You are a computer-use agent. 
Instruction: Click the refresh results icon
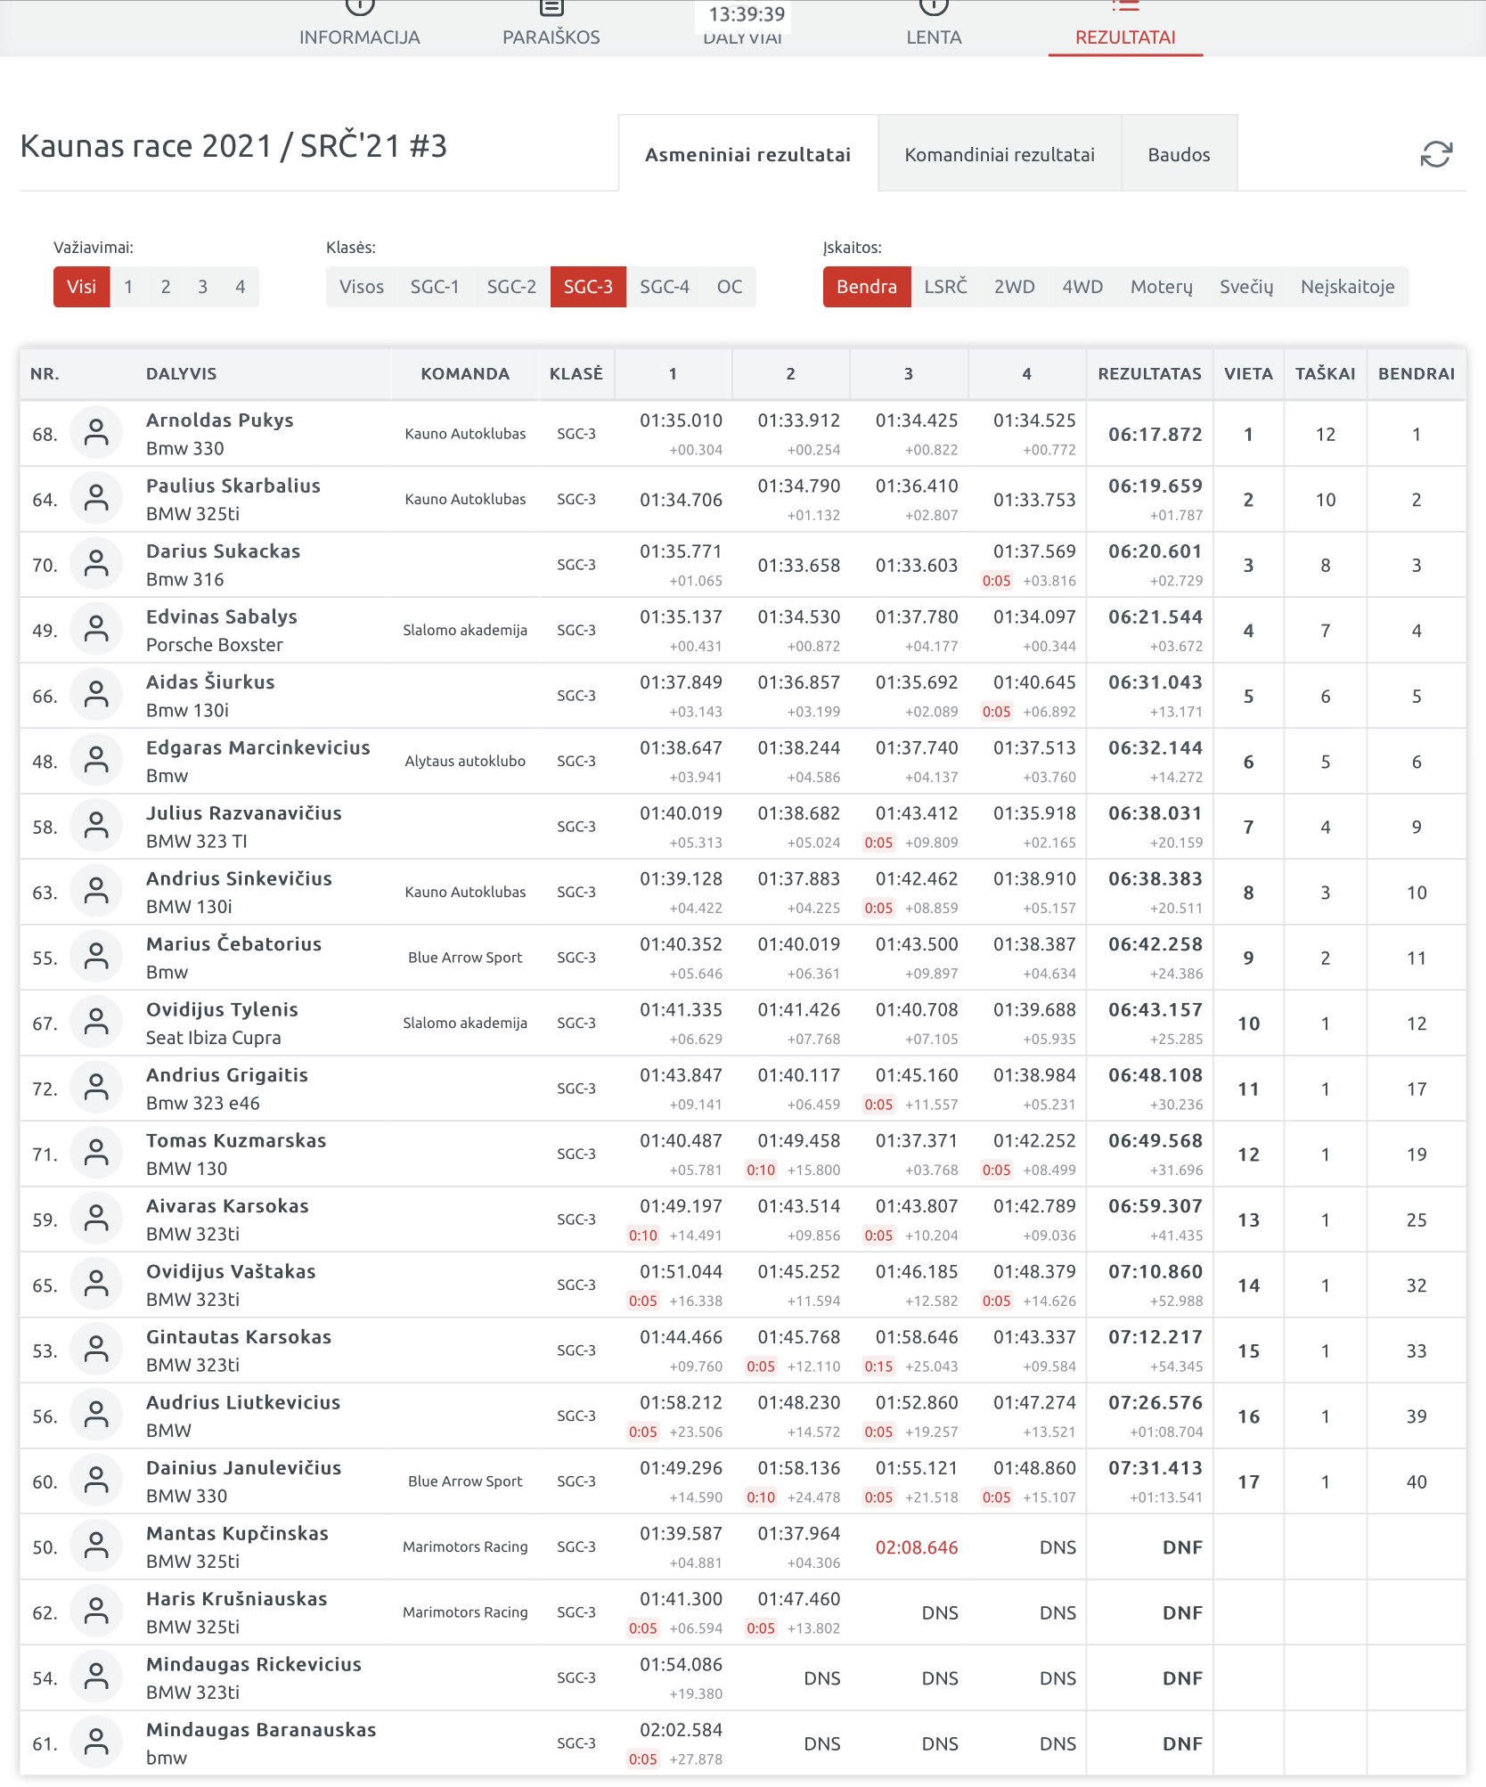1436,154
